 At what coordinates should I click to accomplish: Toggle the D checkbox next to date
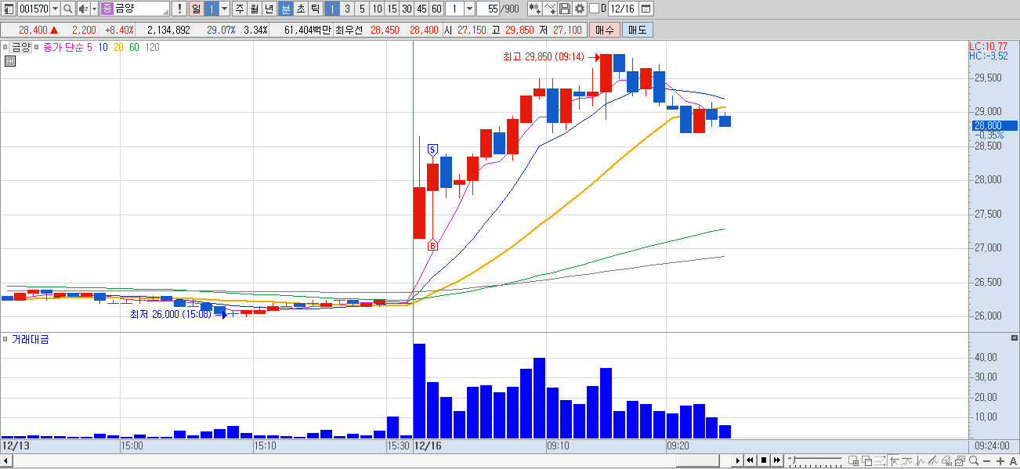pyautogui.click(x=594, y=9)
